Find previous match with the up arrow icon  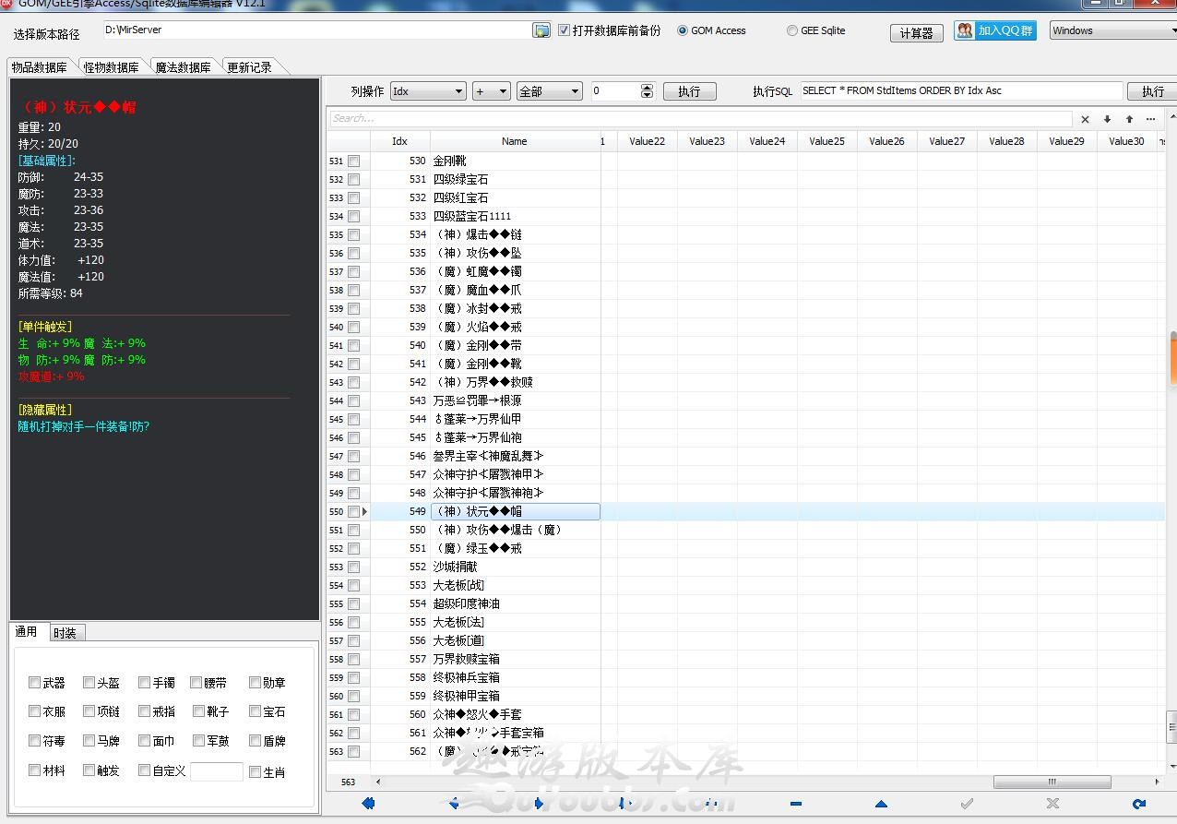click(x=1129, y=119)
